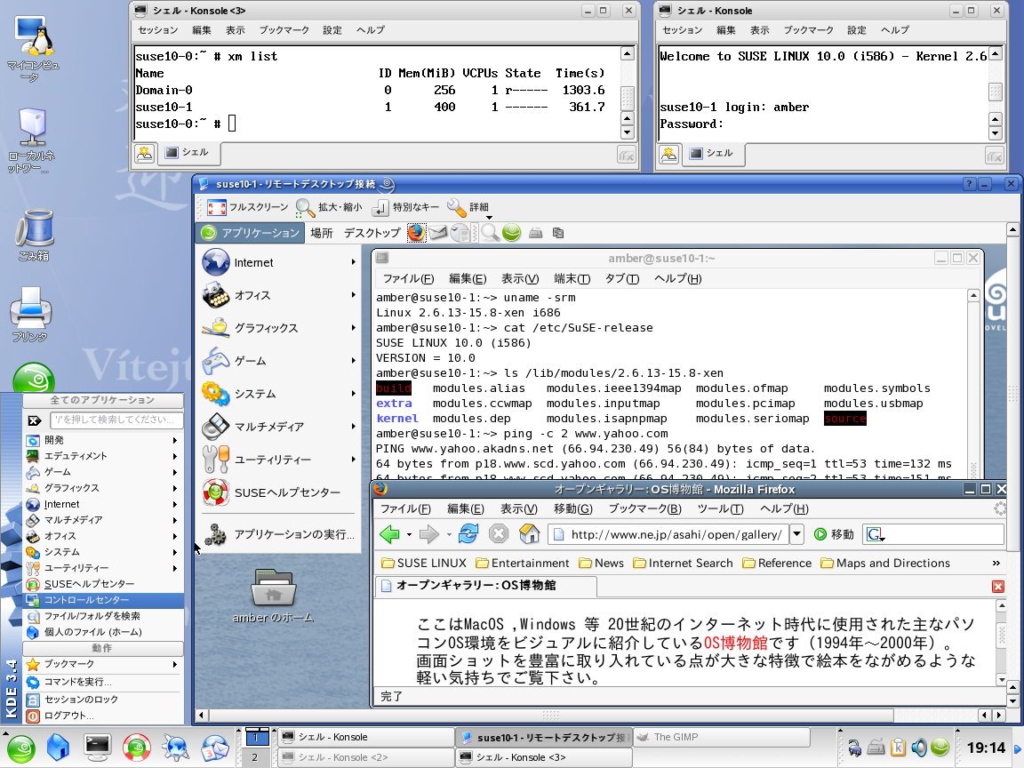Viewport: 1024px width, 768px height.
Task: Open 詳細 dropdown in remote desktop toolbar
Action: point(468,208)
